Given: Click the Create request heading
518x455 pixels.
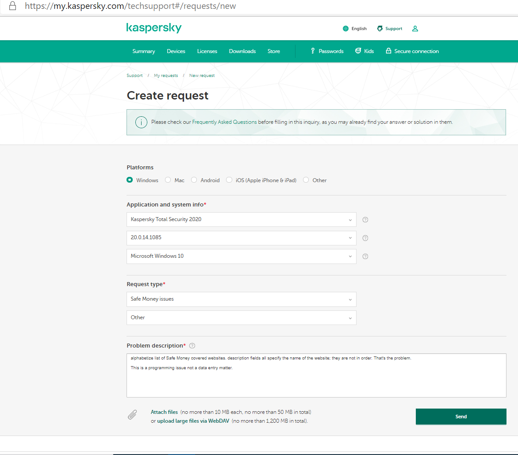Looking at the screenshot, I should 168,96.
